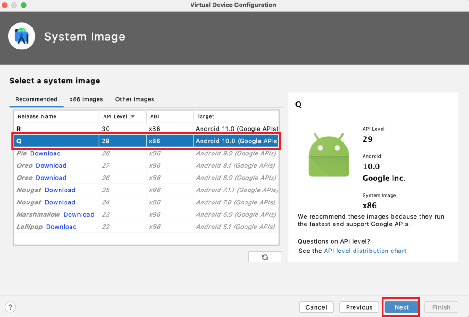Open the help question mark button
The width and height of the screenshot is (469, 317).
pos(11,307)
